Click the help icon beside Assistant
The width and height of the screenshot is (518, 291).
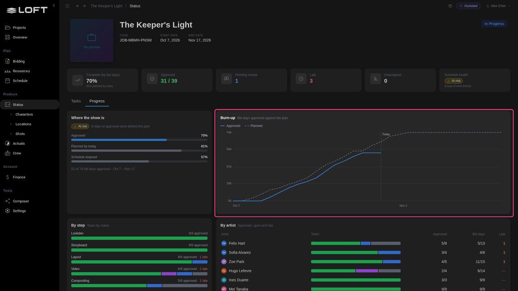coord(450,6)
